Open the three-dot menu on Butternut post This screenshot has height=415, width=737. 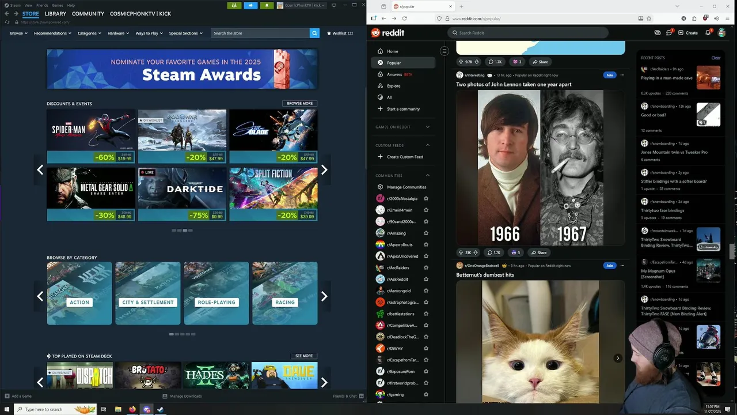click(622, 266)
